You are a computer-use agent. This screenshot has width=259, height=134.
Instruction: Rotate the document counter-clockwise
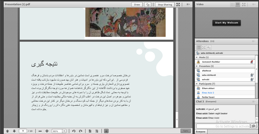click(74, 131)
